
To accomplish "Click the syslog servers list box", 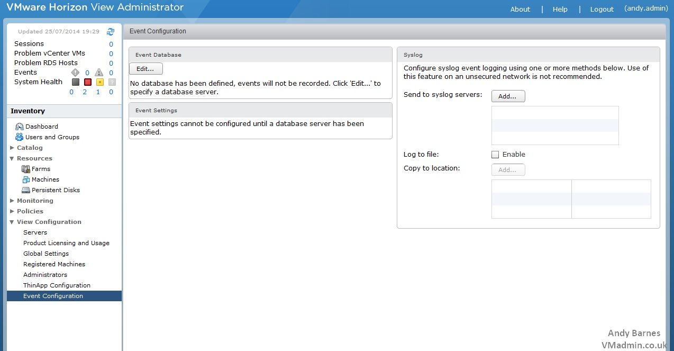I will click(x=555, y=125).
